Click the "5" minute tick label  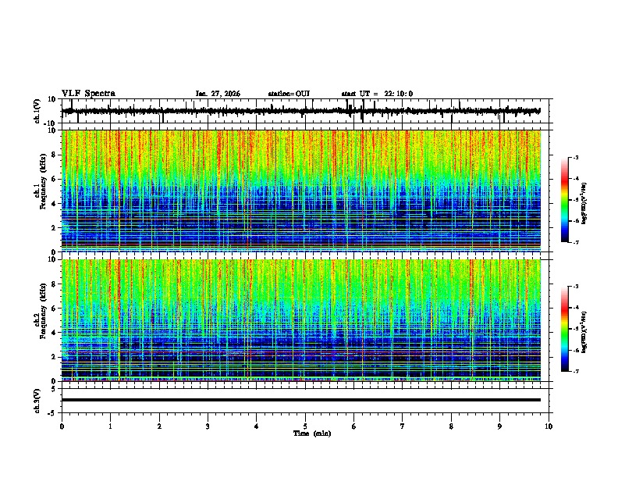click(305, 426)
